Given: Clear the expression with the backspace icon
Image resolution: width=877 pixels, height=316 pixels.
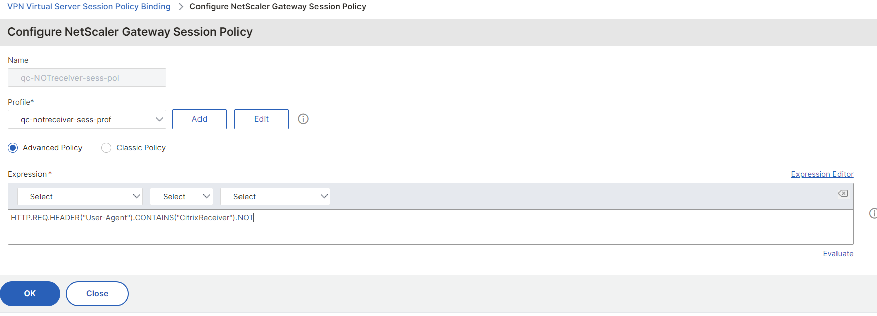Looking at the screenshot, I should click(x=843, y=193).
